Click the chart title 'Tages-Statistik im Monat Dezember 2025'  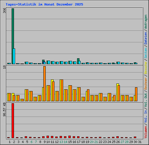44,4
